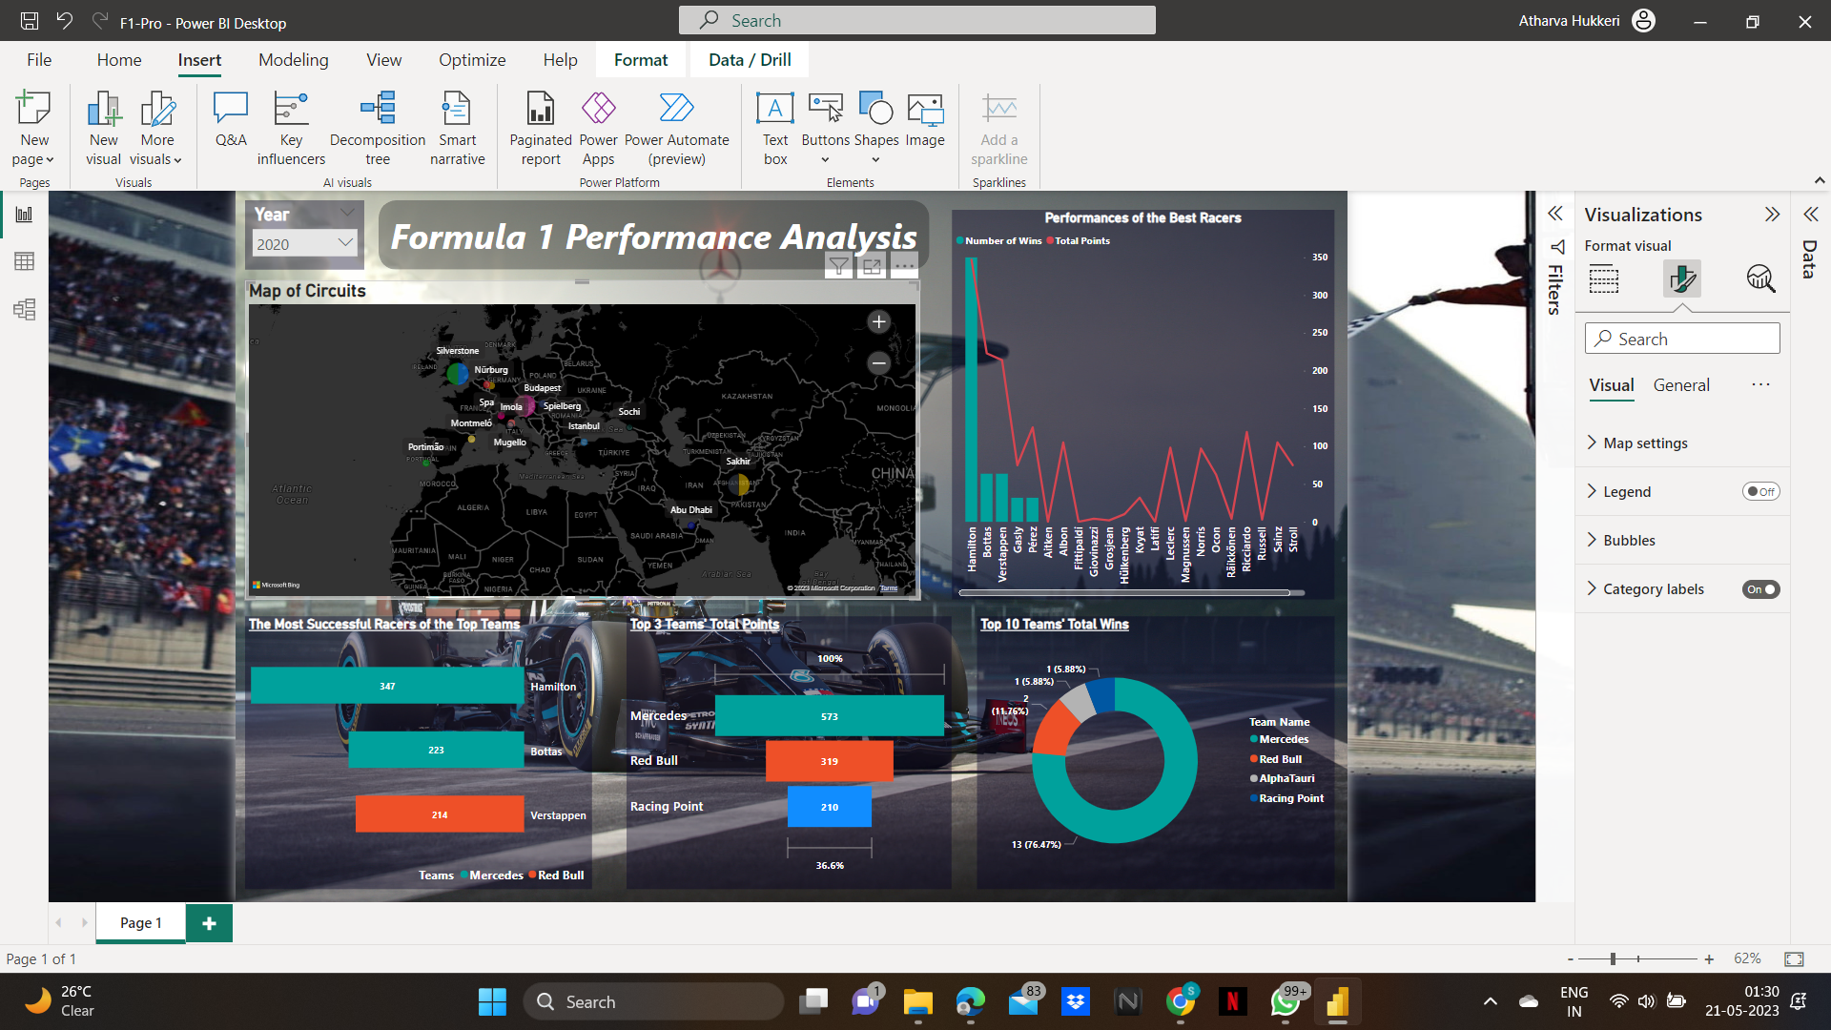The image size is (1831, 1030).
Task: Toggle the Legend switch on
Action: tap(1760, 492)
